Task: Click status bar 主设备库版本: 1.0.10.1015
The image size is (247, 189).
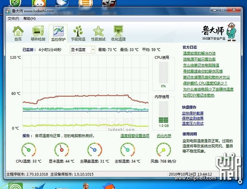Action: click(x=72, y=174)
